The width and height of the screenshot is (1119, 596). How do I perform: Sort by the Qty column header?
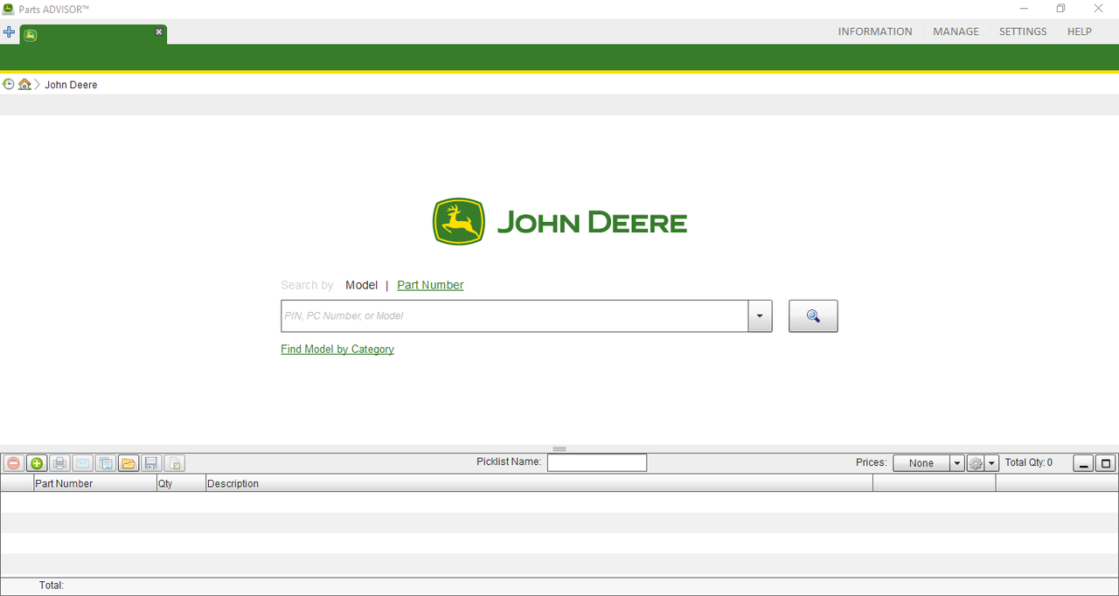(181, 483)
